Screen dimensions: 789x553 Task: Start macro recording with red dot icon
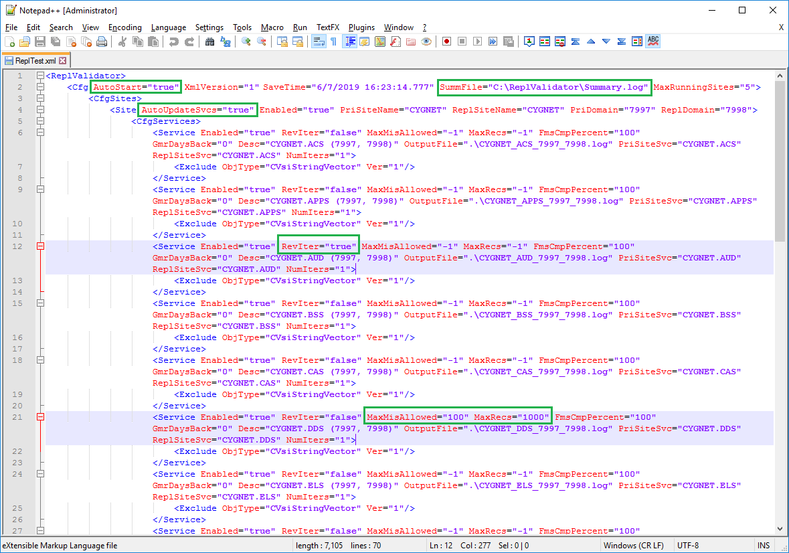coord(446,42)
